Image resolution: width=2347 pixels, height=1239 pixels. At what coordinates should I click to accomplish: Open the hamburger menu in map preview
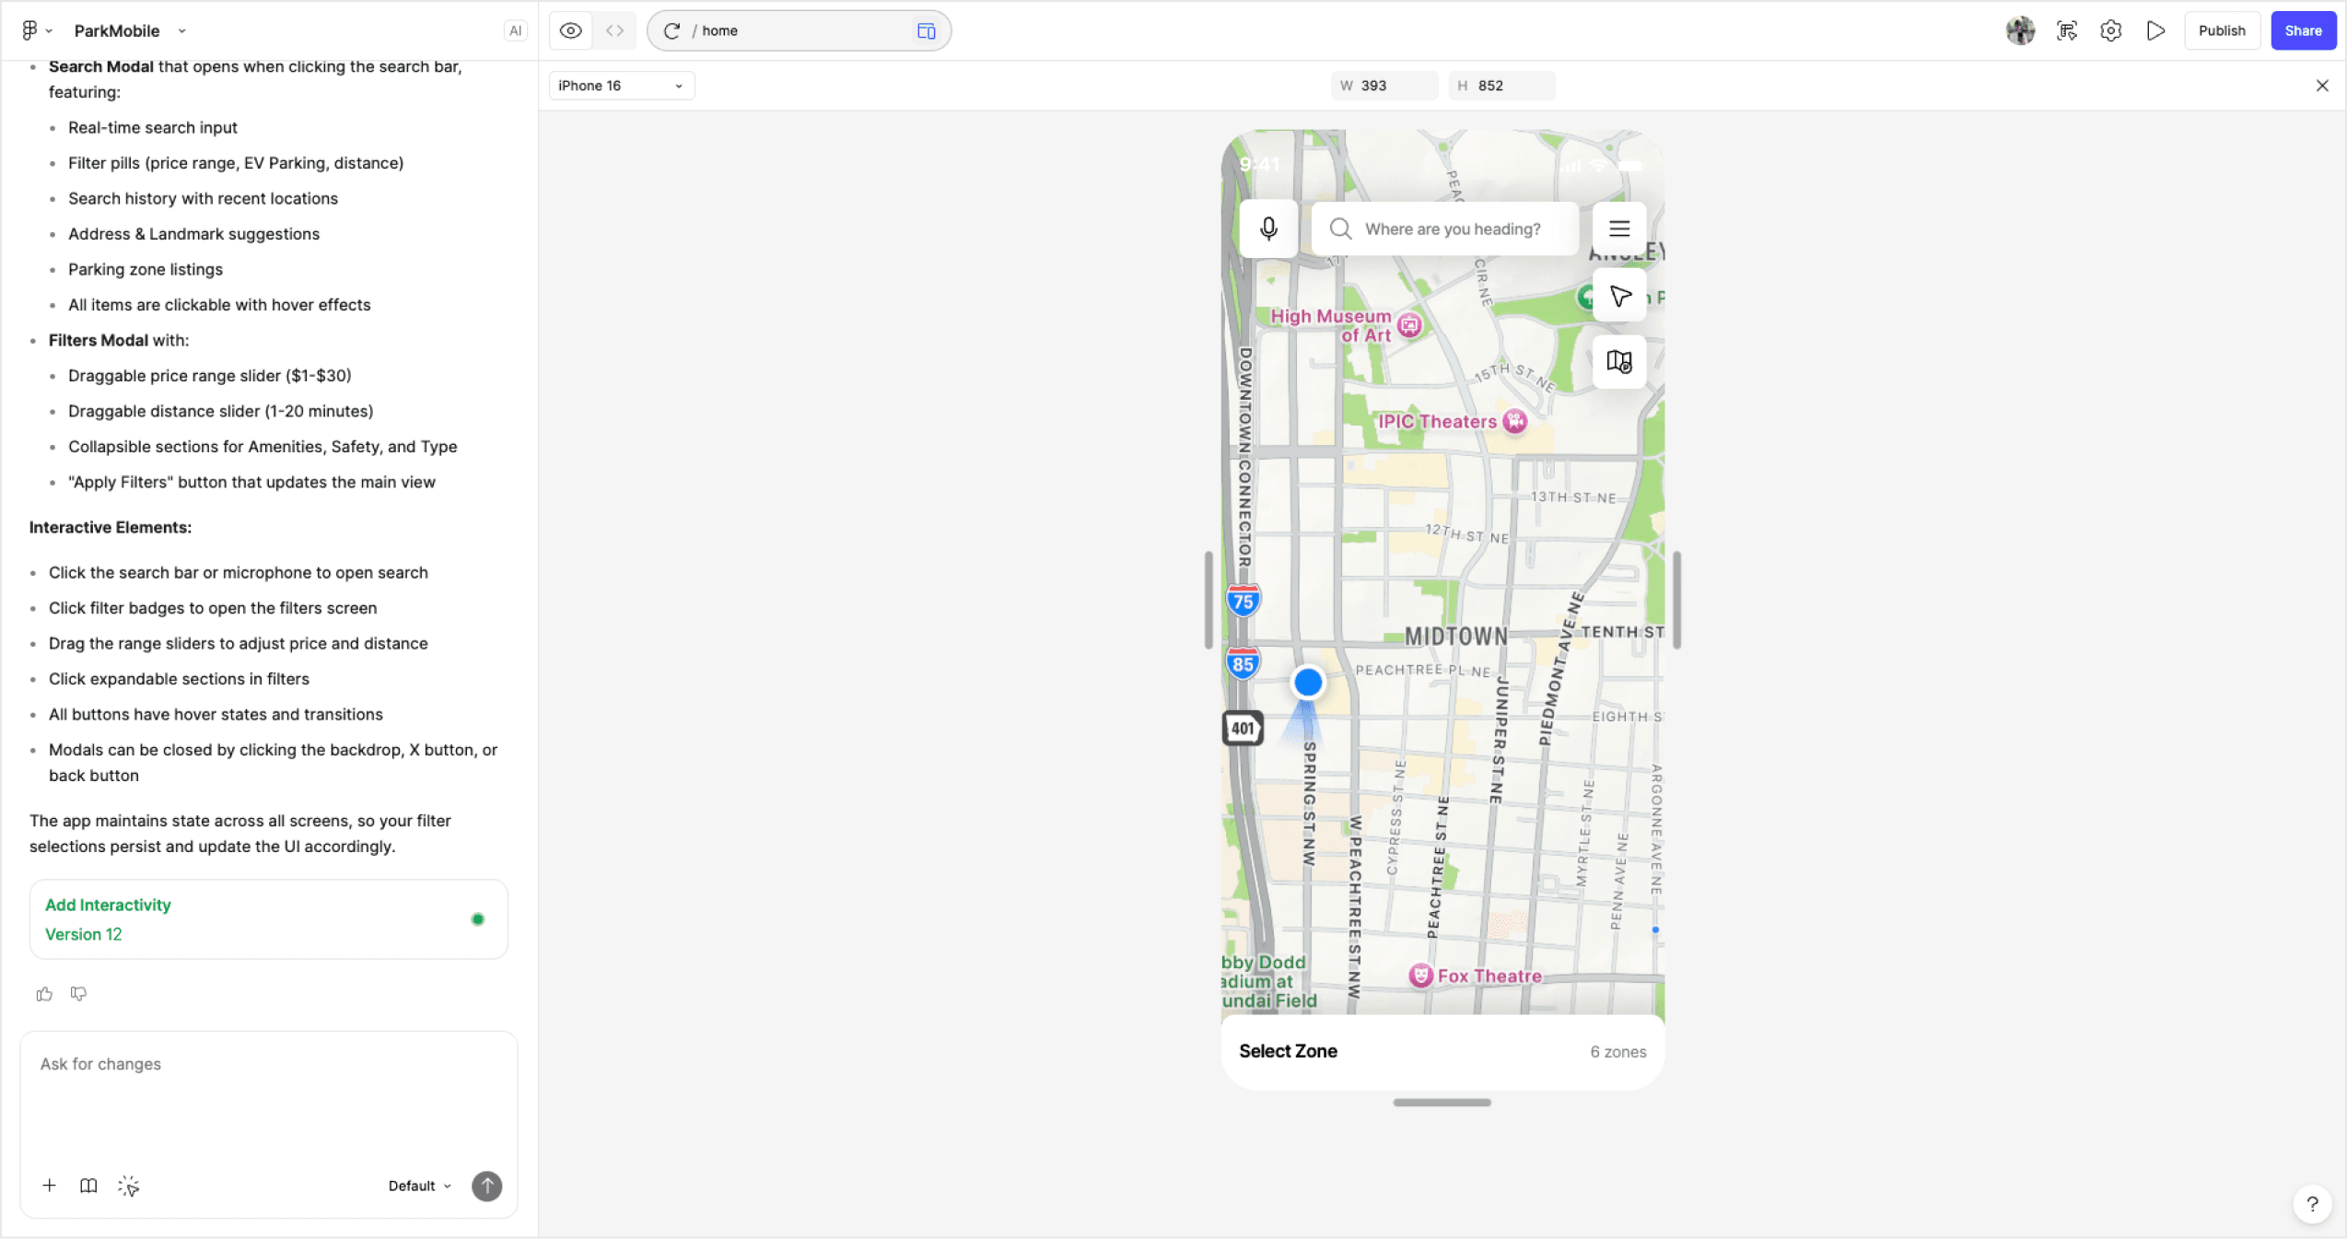click(x=1618, y=228)
